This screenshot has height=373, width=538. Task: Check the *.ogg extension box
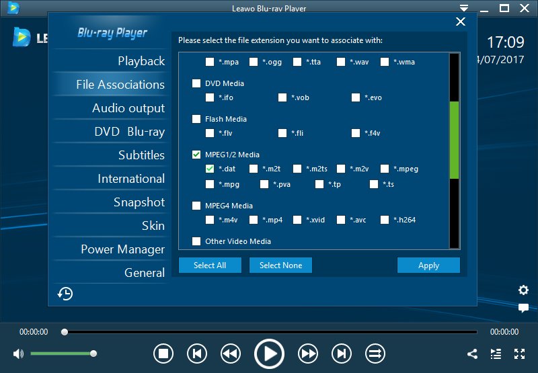click(x=254, y=62)
